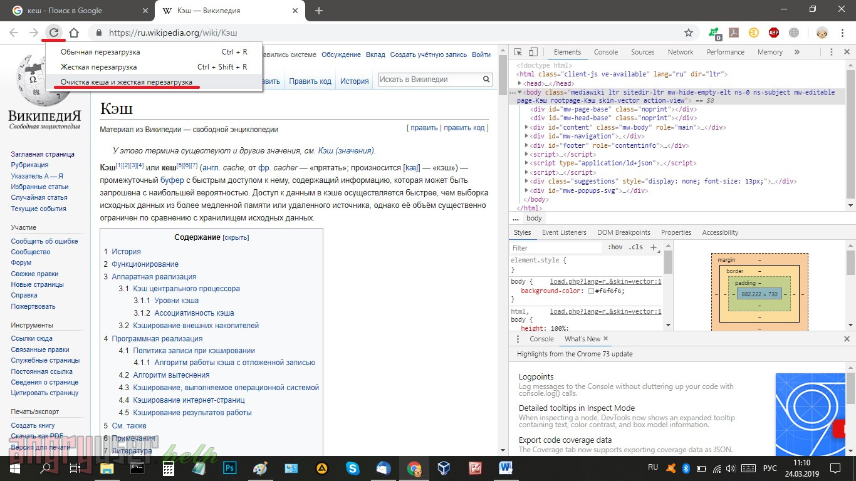The image size is (856, 481).
Task: Open the Event Listeners pane tab
Action: coord(564,232)
